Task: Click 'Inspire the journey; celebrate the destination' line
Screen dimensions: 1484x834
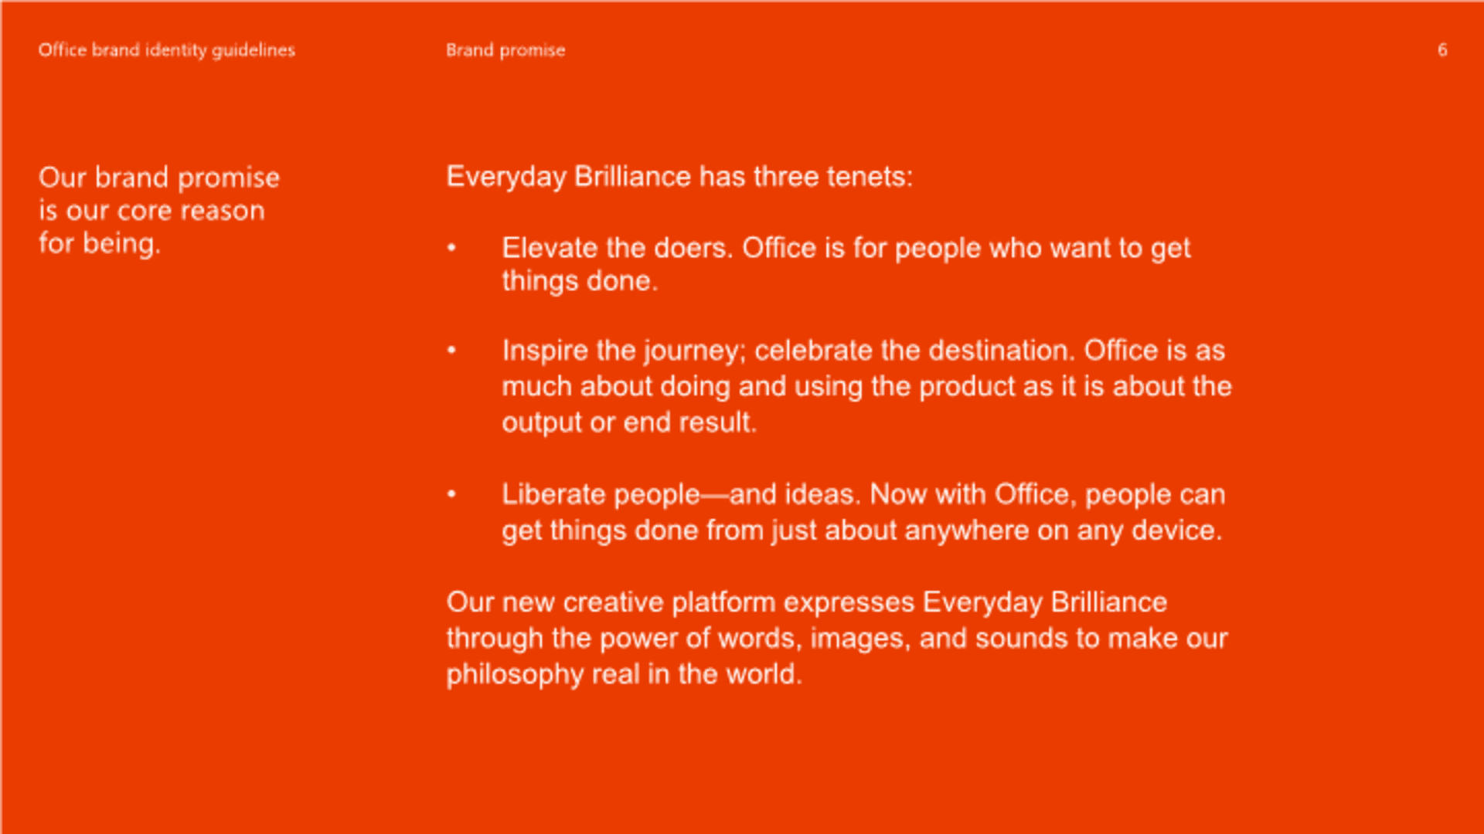Action: click(x=863, y=351)
